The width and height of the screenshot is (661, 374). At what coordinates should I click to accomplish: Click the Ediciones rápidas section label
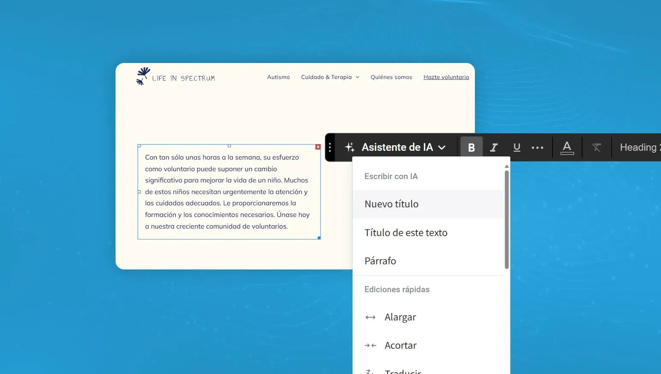[x=397, y=290]
